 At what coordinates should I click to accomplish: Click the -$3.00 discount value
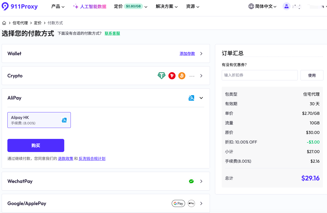pyautogui.click(x=313, y=142)
